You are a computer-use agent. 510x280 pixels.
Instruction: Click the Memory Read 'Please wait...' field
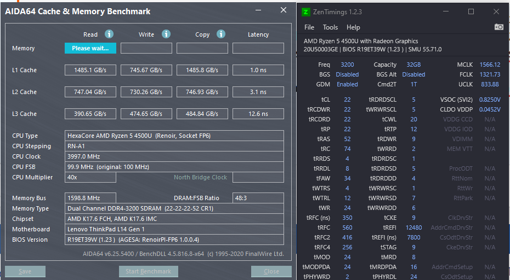pyautogui.click(x=90, y=48)
